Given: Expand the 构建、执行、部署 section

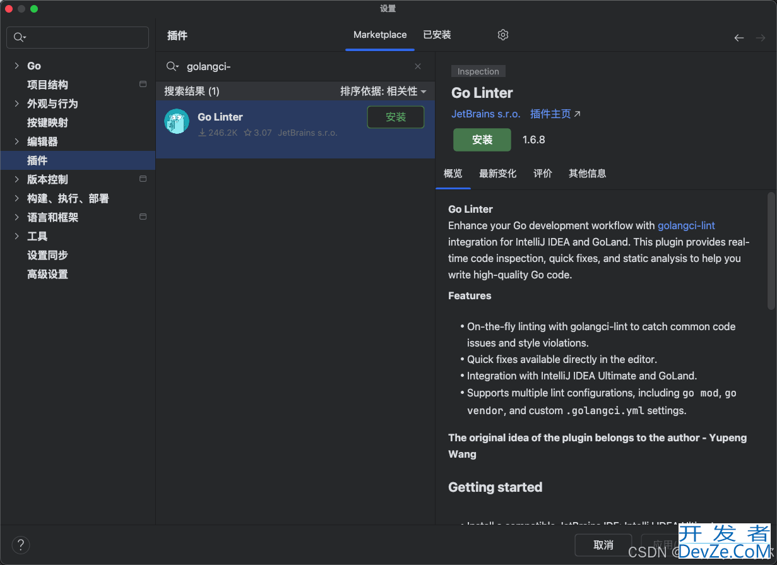Looking at the screenshot, I should click(x=17, y=198).
